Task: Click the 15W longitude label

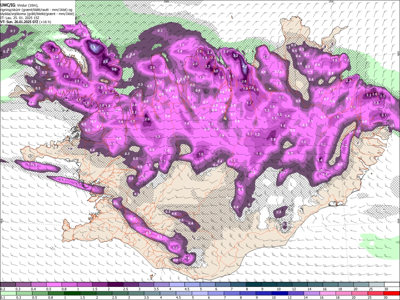Action: point(331,2)
